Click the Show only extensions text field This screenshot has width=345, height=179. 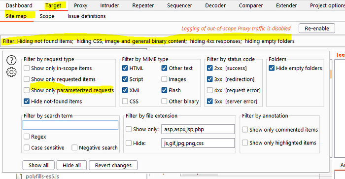coord(198,129)
